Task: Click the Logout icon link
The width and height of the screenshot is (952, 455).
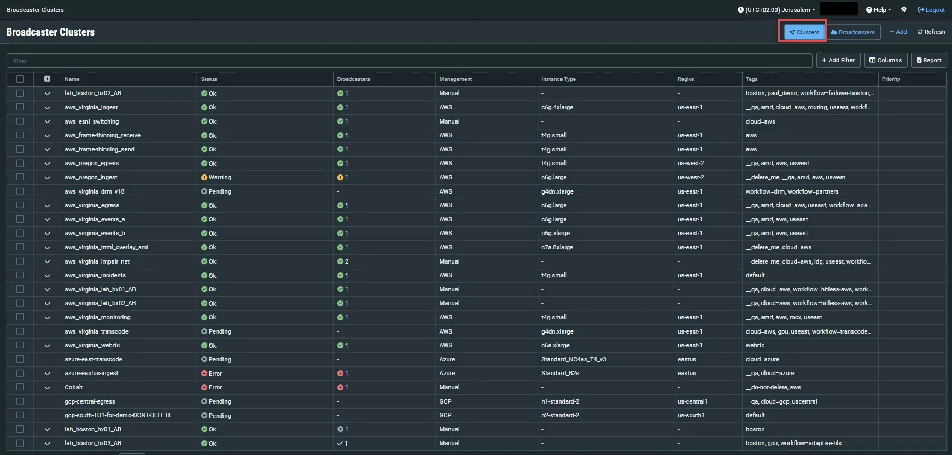Action: point(931,10)
